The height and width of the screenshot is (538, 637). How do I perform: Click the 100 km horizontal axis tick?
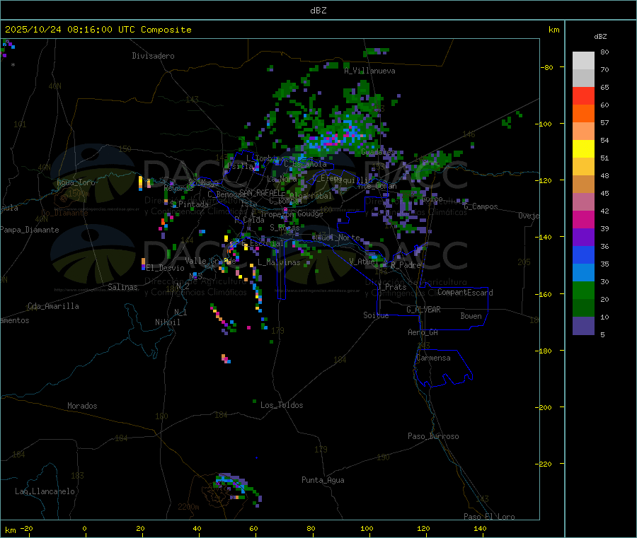367,529
